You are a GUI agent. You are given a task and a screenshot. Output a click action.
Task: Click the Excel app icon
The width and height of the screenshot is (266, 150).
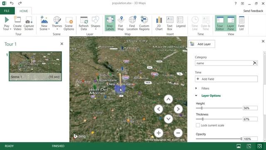coord(4,3)
